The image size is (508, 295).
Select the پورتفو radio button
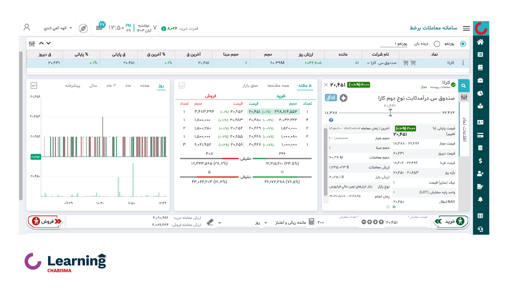click(463, 44)
